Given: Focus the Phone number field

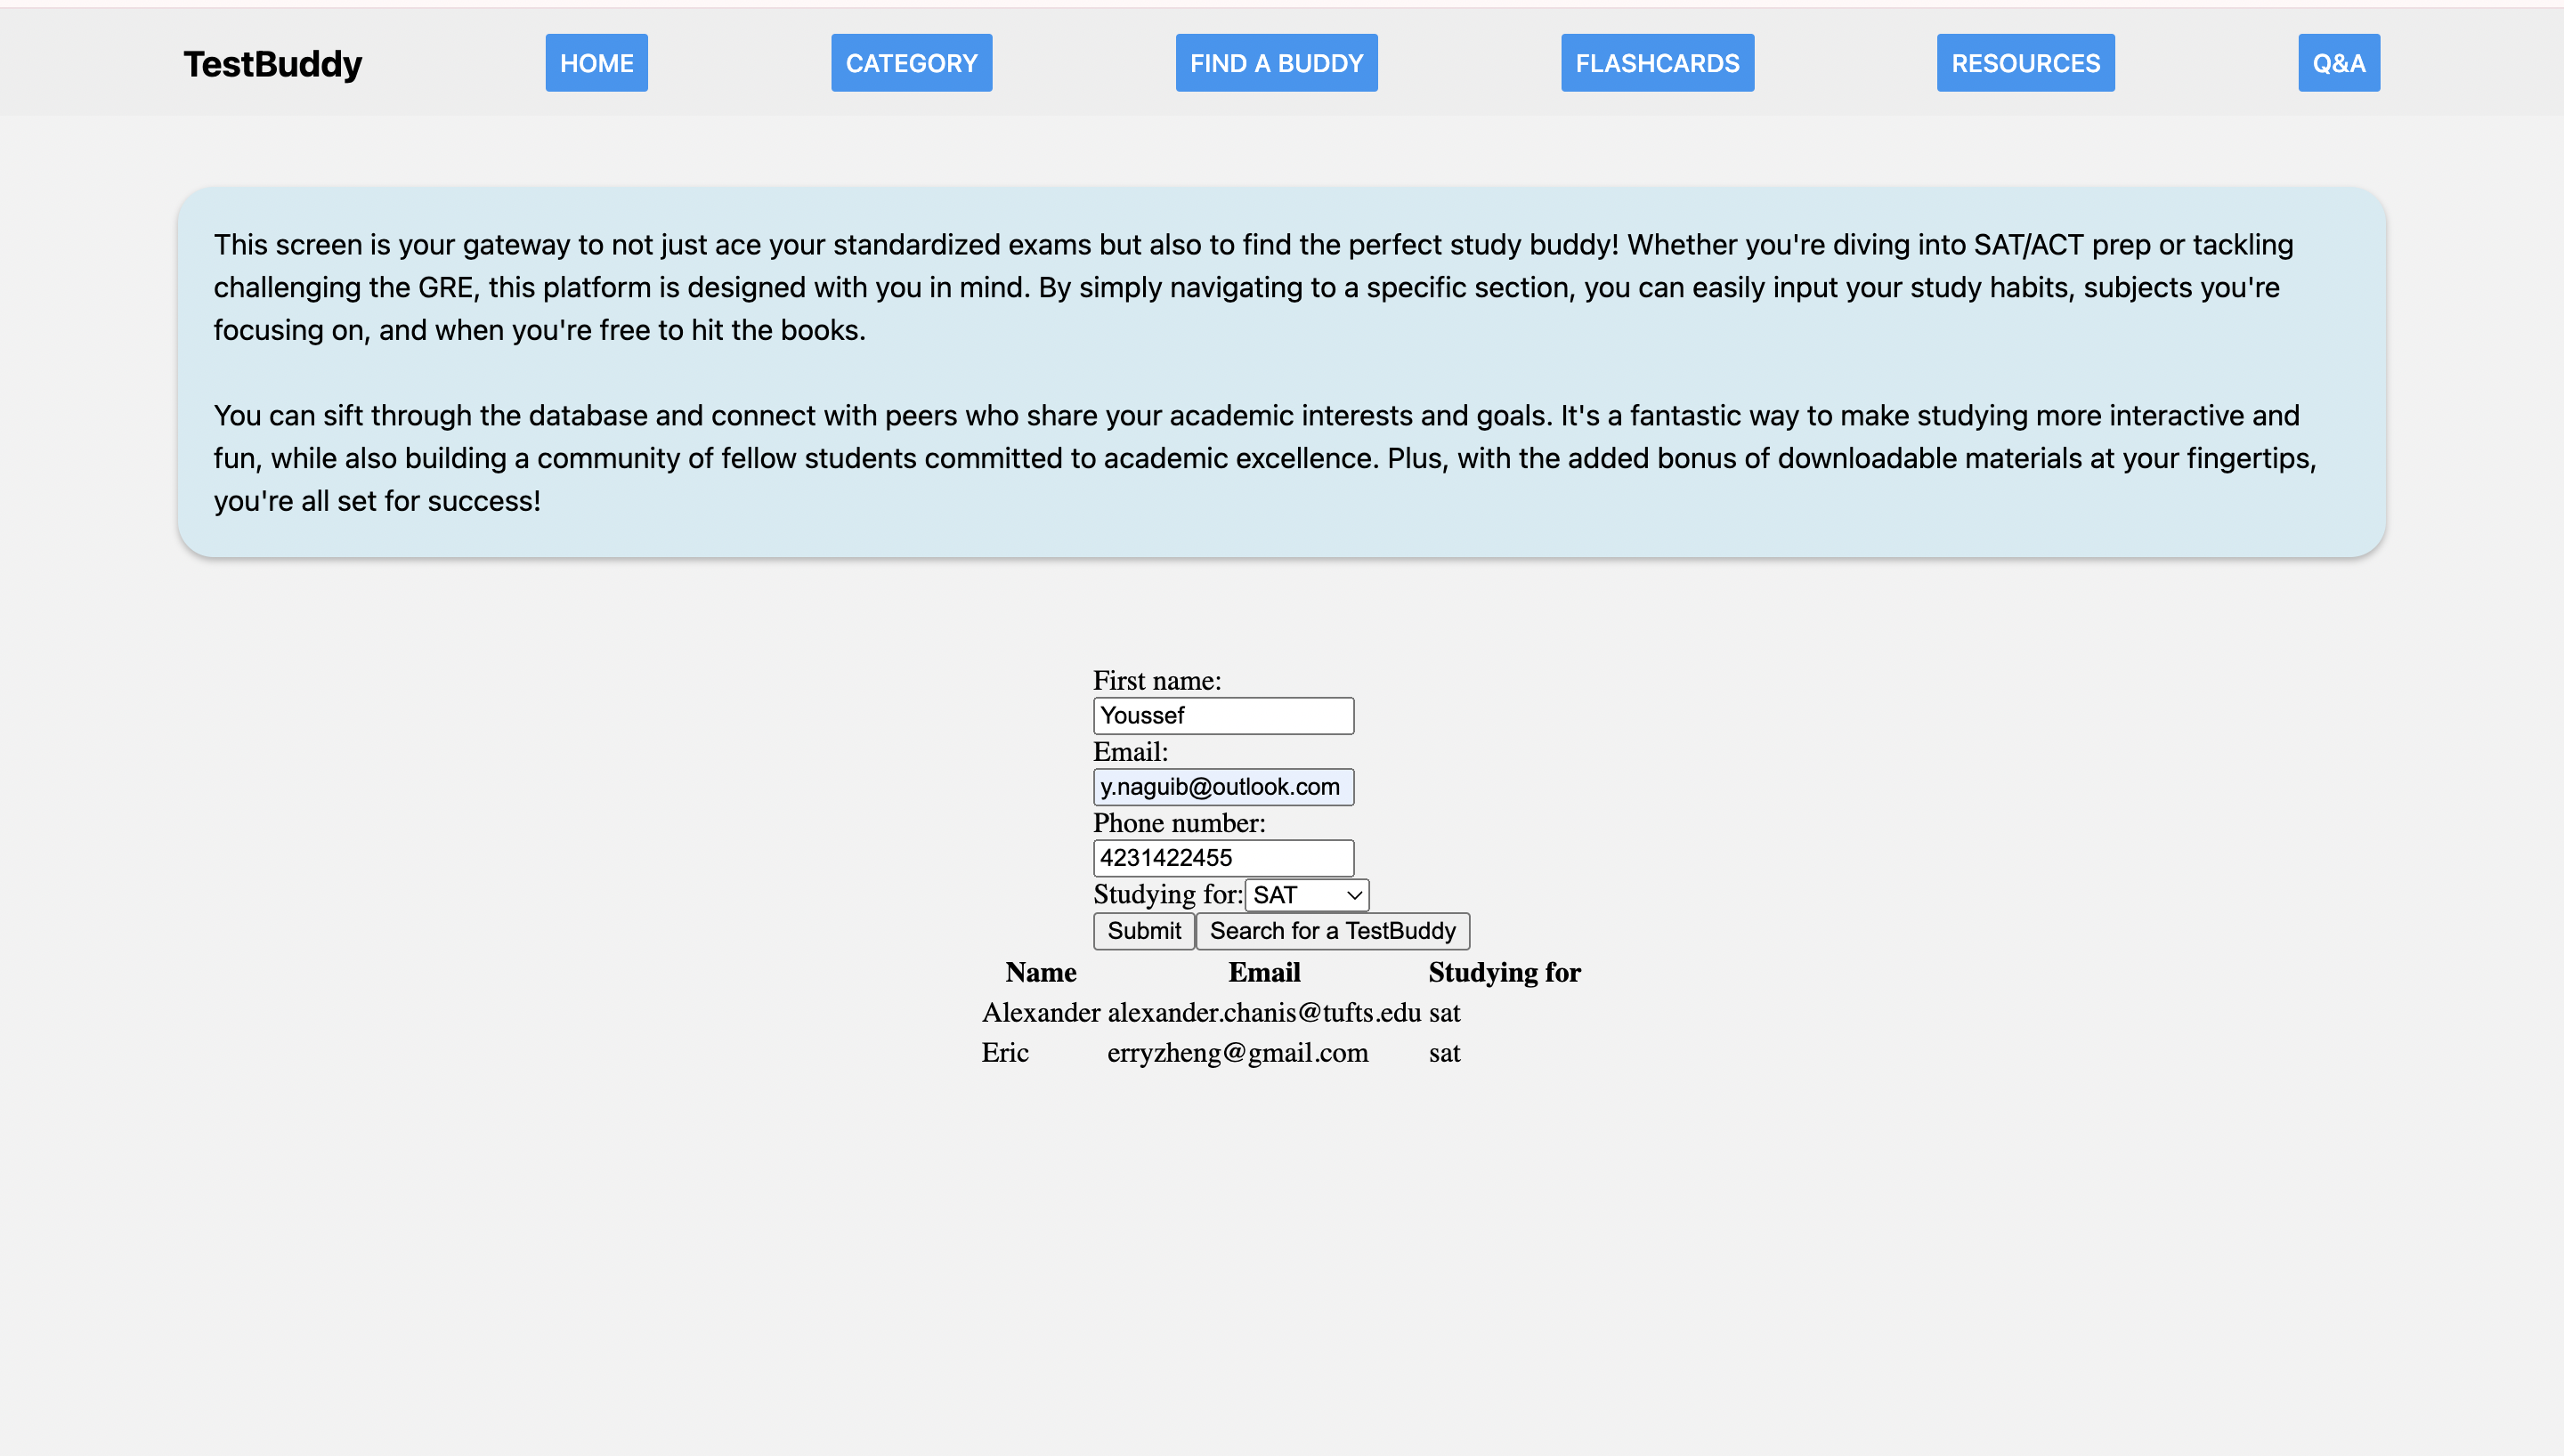Looking at the screenshot, I should [1222, 858].
